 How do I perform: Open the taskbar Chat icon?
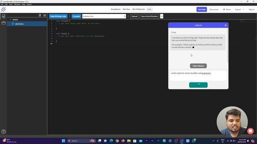point(105,141)
